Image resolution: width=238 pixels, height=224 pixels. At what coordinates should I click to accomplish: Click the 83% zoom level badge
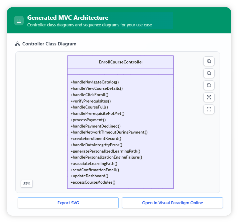27,184
